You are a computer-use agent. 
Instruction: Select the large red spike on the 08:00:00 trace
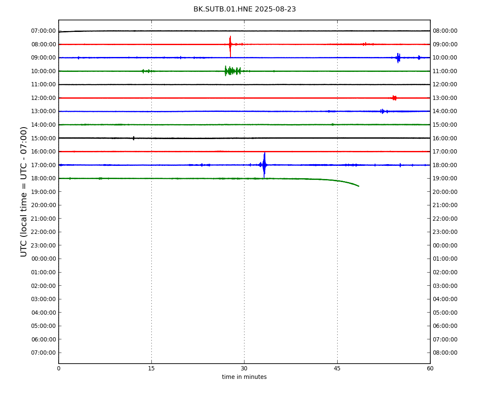point(230,46)
